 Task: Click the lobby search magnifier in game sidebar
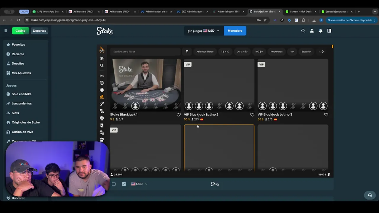point(102,65)
